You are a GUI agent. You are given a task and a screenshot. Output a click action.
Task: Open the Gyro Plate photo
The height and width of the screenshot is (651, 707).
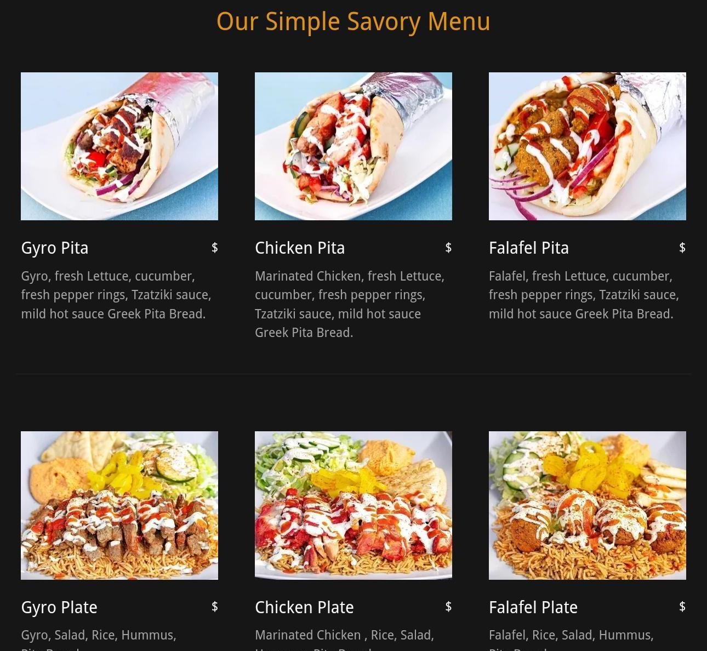pos(119,505)
